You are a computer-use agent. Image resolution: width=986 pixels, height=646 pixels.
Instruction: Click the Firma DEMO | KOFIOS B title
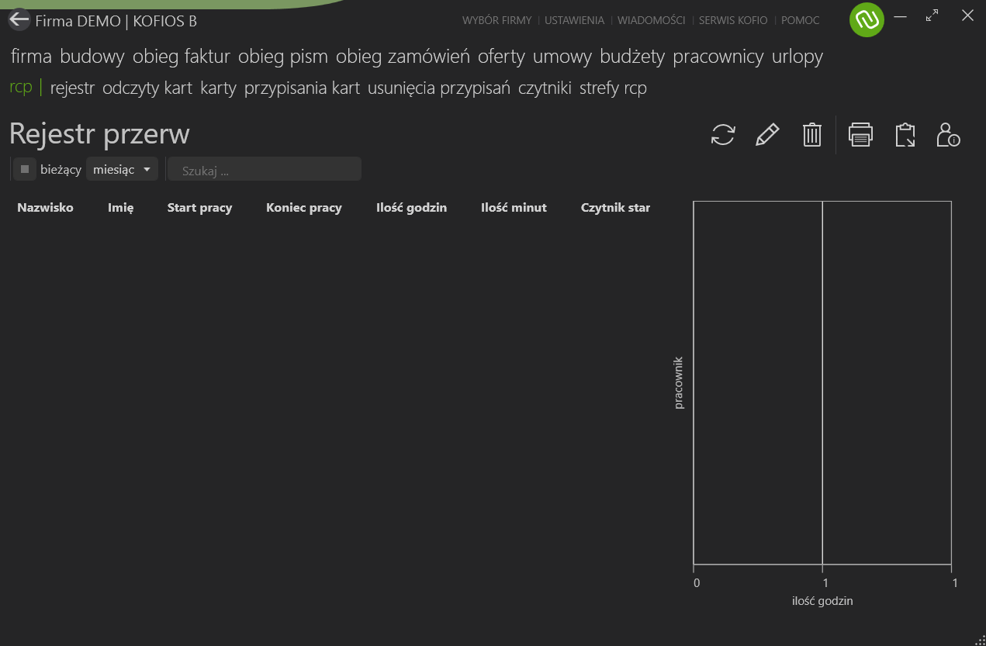pos(116,21)
